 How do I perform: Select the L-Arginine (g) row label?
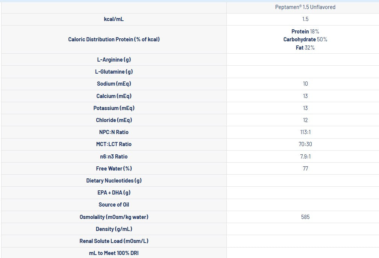click(x=114, y=60)
